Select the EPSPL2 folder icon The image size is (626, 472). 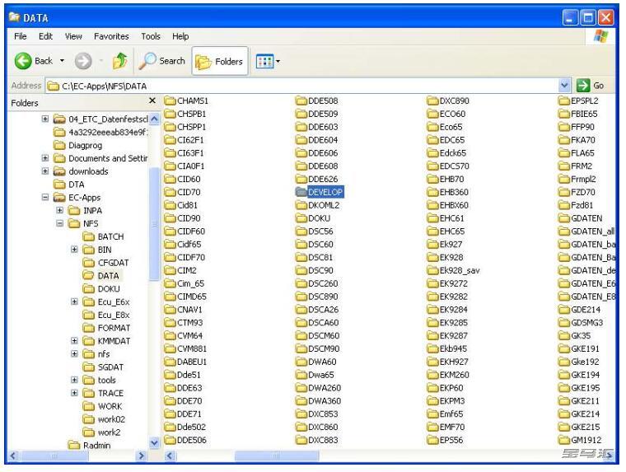[564, 100]
